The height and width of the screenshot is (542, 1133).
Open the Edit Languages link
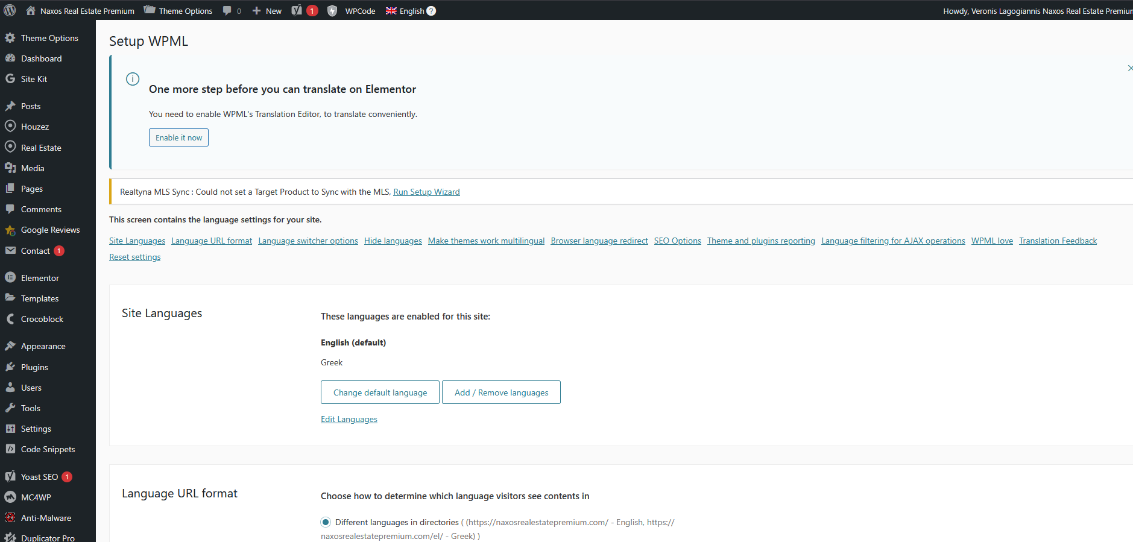pyautogui.click(x=349, y=419)
